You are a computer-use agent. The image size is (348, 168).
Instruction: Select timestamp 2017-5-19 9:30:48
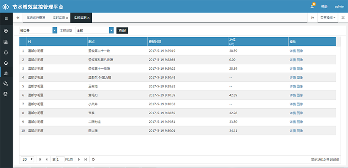coord(162,78)
